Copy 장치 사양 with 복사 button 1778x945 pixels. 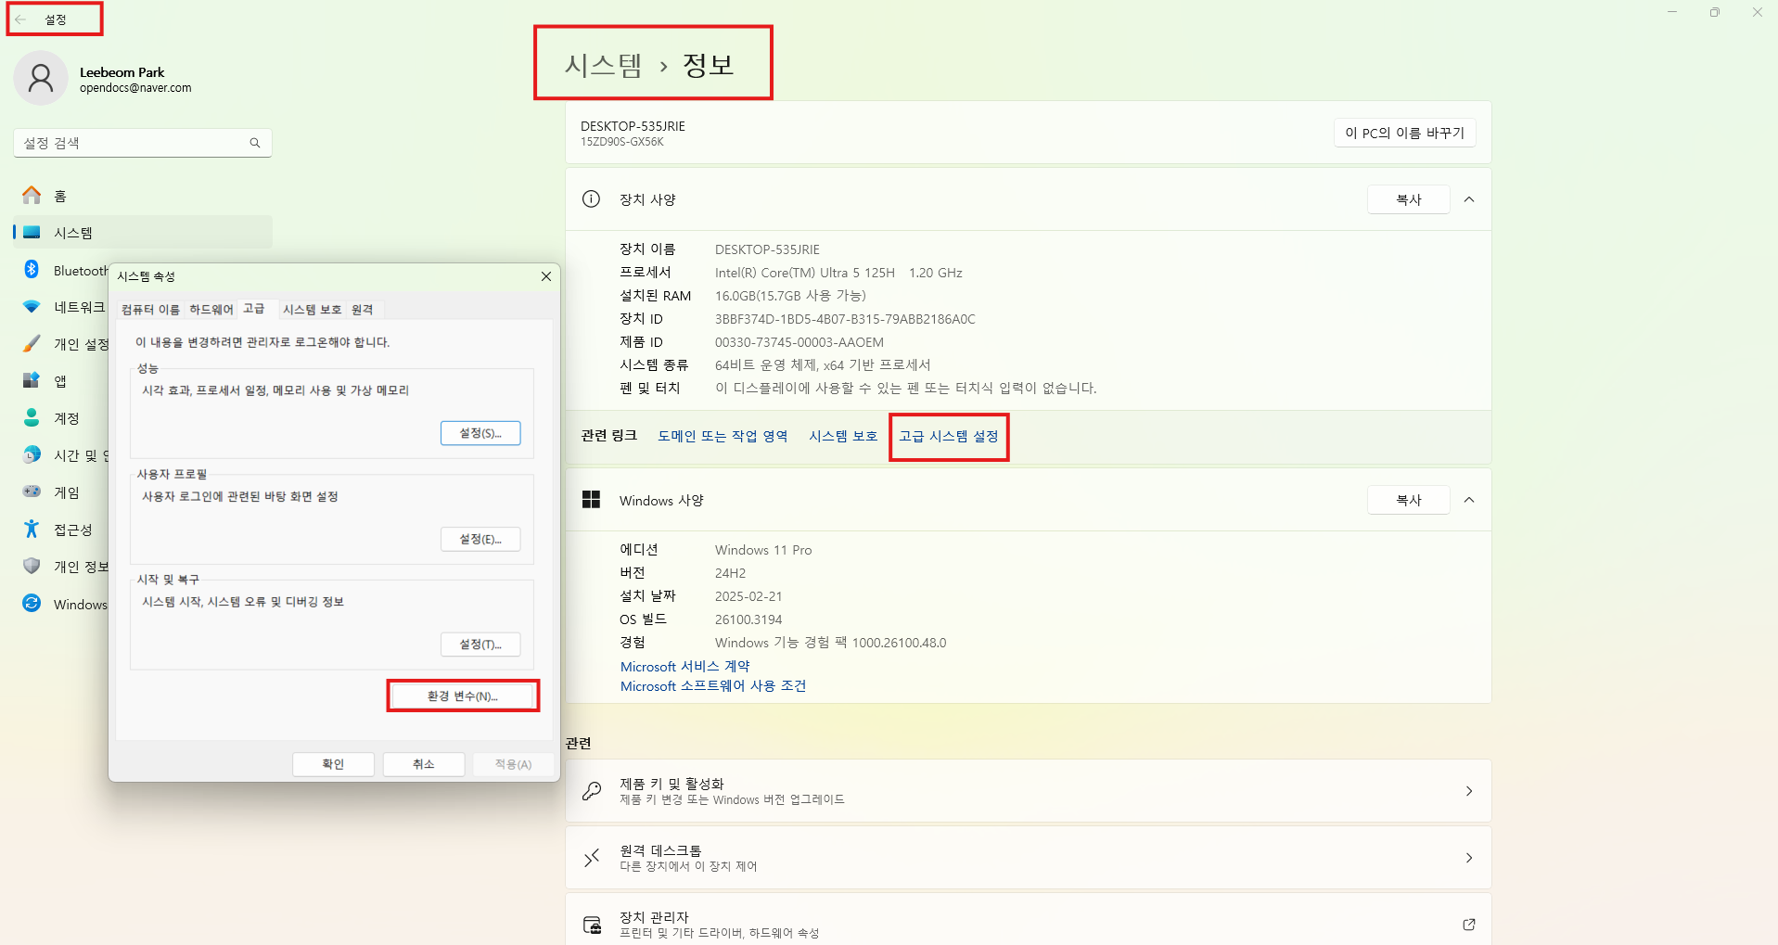coord(1409,199)
